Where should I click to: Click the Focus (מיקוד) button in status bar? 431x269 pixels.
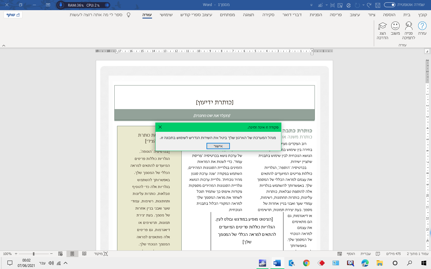[x=101, y=254]
